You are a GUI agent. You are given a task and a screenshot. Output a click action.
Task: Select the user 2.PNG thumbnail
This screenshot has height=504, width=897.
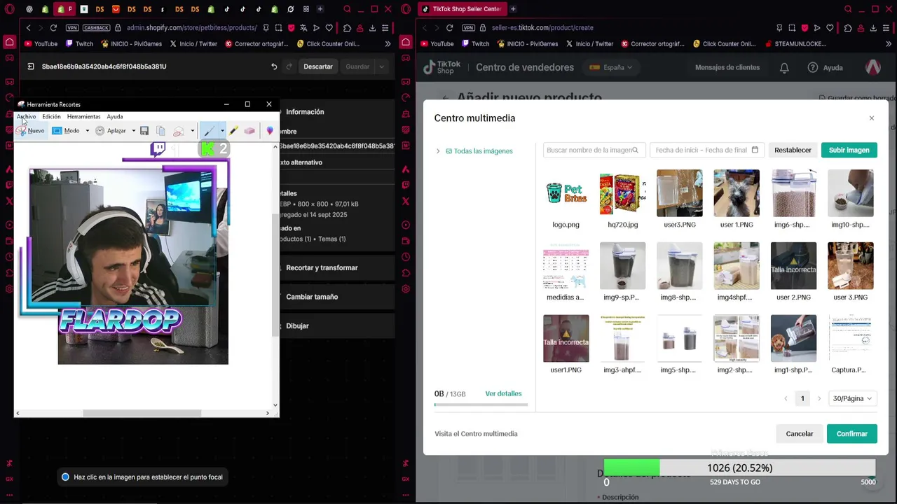[793, 266]
